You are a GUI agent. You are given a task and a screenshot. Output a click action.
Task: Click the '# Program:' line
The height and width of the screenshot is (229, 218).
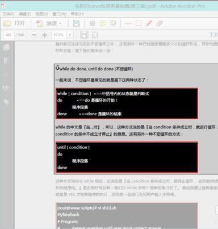[68, 222]
